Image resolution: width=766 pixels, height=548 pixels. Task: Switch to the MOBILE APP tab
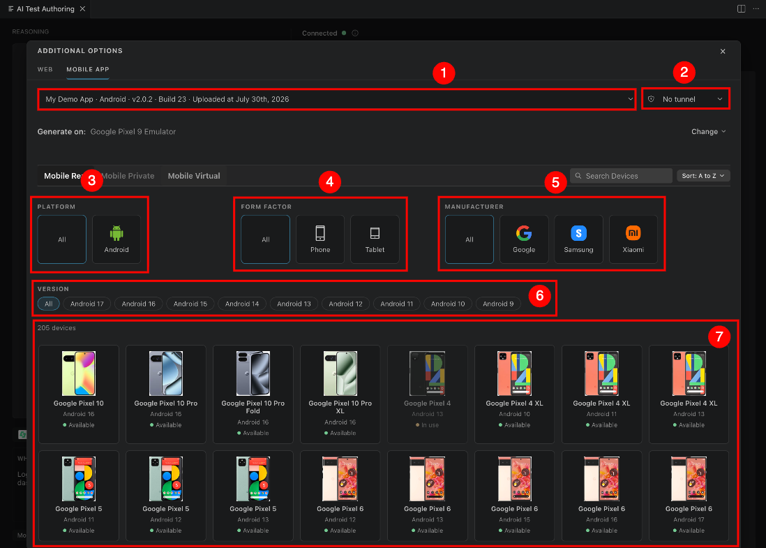[88, 69]
